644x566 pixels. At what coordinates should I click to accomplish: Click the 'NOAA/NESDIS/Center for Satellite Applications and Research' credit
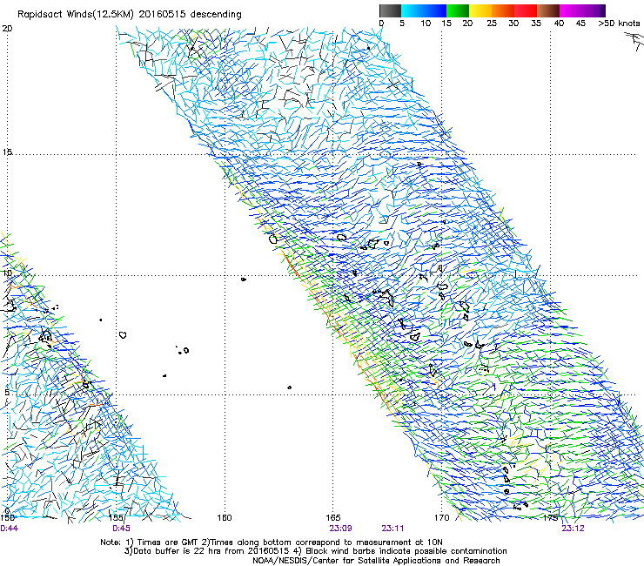[x=376, y=561]
